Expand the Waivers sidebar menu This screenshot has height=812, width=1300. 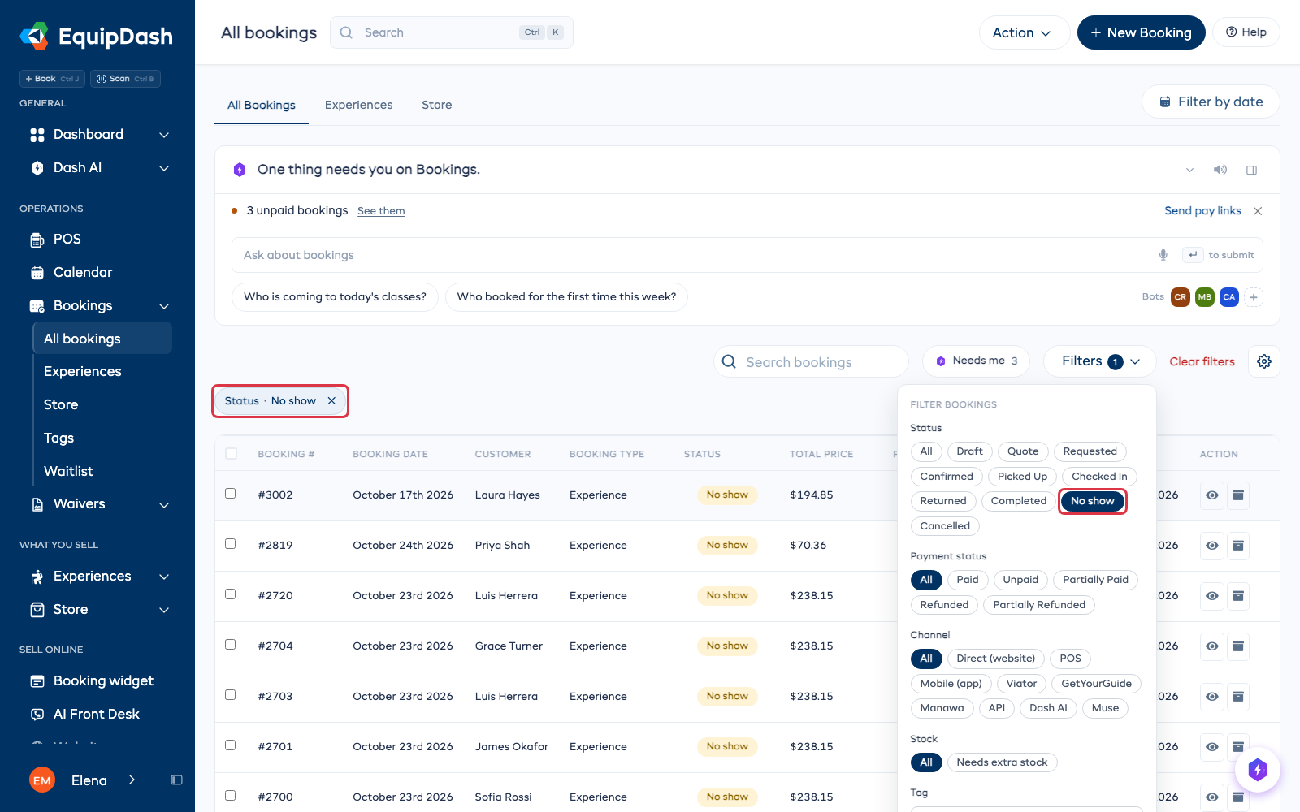point(163,504)
